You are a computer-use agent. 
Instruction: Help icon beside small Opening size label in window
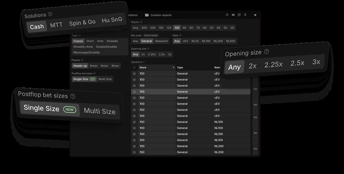point(149,49)
